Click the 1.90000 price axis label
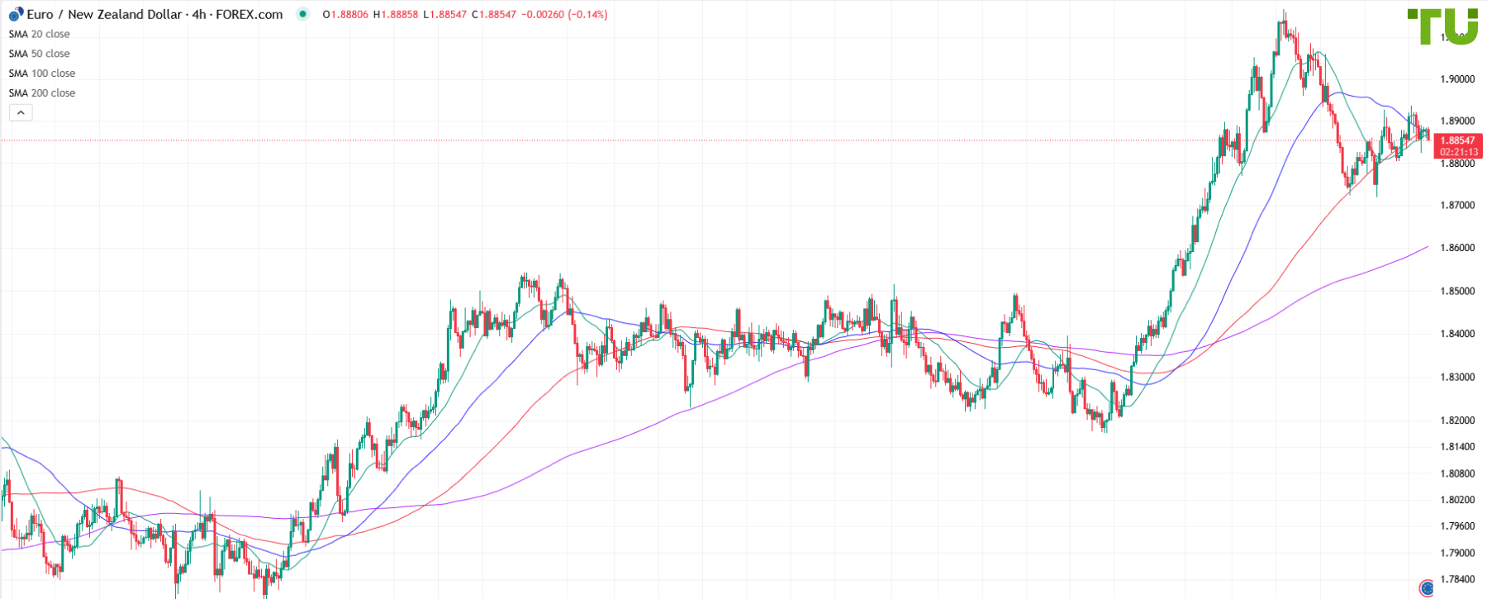1487x599 pixels. 1457,79
